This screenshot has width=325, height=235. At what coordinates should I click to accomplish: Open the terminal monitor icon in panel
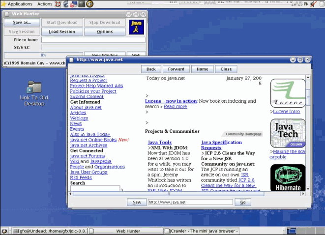[82, 4]
